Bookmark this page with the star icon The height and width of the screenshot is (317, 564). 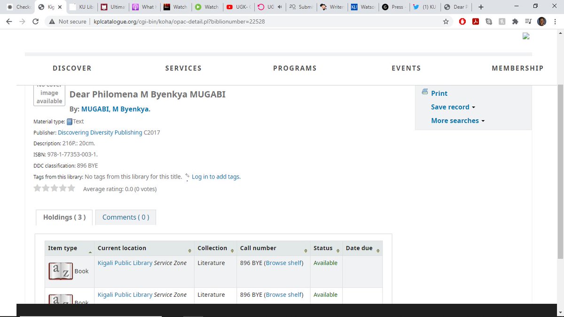click(x=446, y=22)
